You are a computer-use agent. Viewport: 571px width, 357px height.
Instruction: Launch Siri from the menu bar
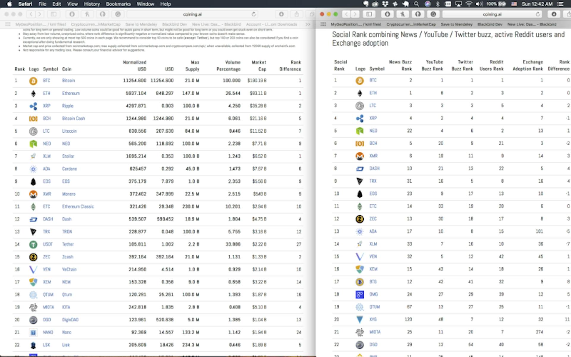(x=427, y=4)
